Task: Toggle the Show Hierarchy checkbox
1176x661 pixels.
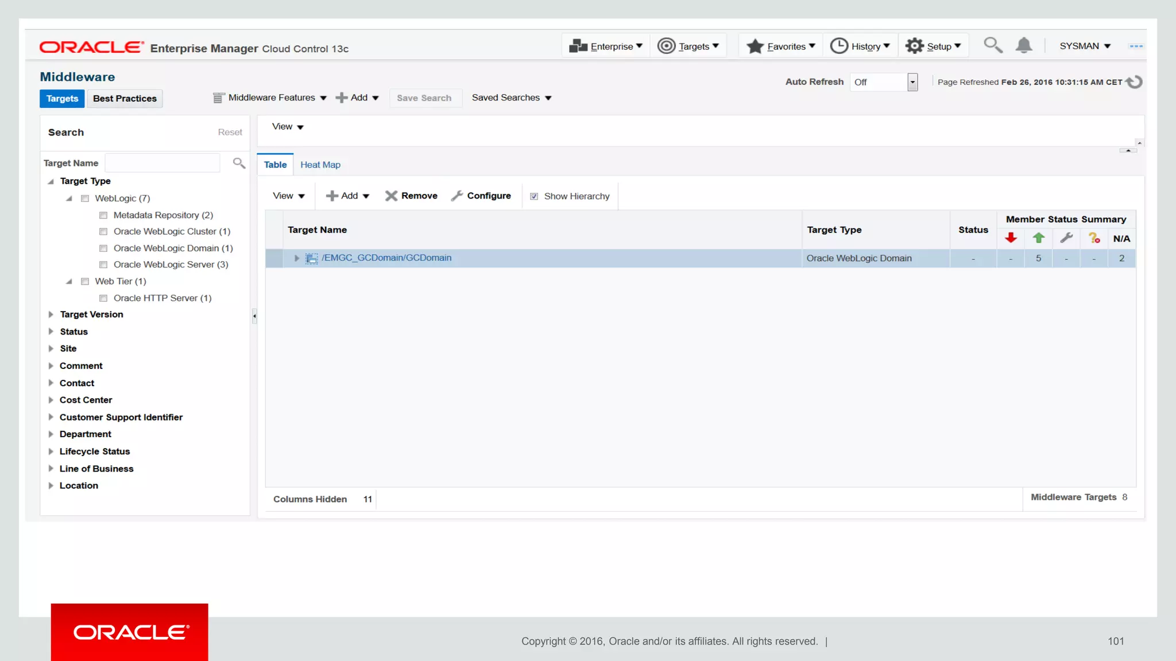Action: tap(534, 197)
